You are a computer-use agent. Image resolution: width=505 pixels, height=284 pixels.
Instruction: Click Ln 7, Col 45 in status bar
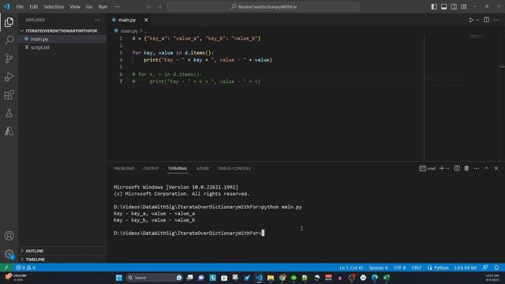pyautogui.click(x=351, y=267)
